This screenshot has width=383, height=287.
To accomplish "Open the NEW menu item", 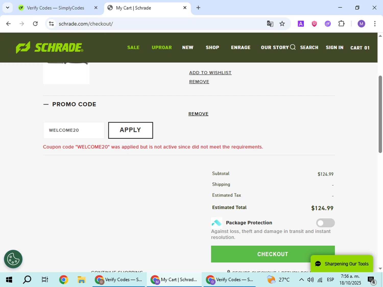I will 188,47.
